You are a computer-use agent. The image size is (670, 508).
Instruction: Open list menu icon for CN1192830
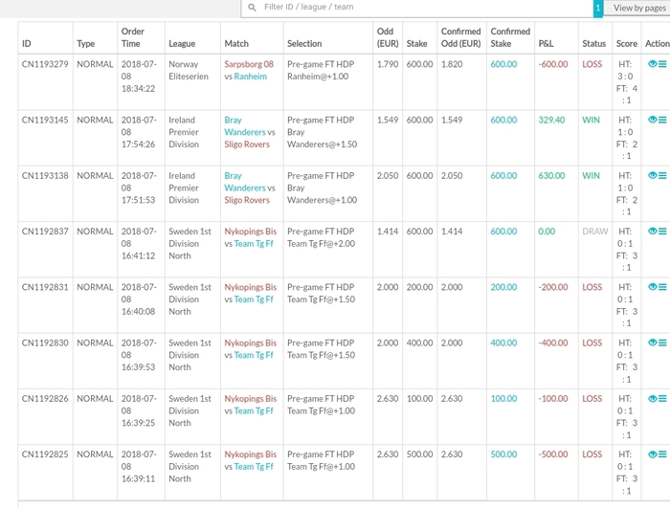662,342
